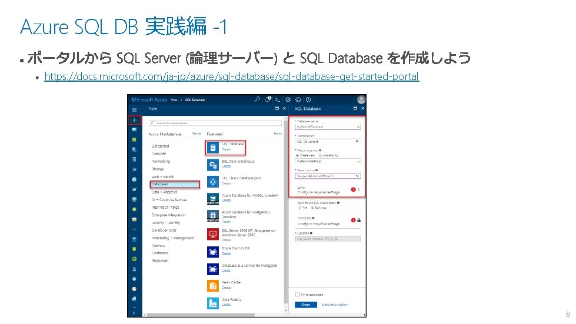Screen dimensions: 576x324
Task: Select the Use existing radio button
Action: [320, 156]
